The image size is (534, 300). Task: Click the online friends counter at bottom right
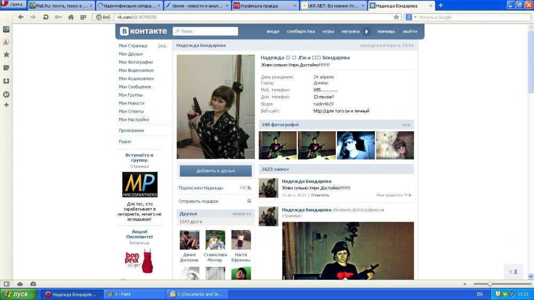coord(513,272)
